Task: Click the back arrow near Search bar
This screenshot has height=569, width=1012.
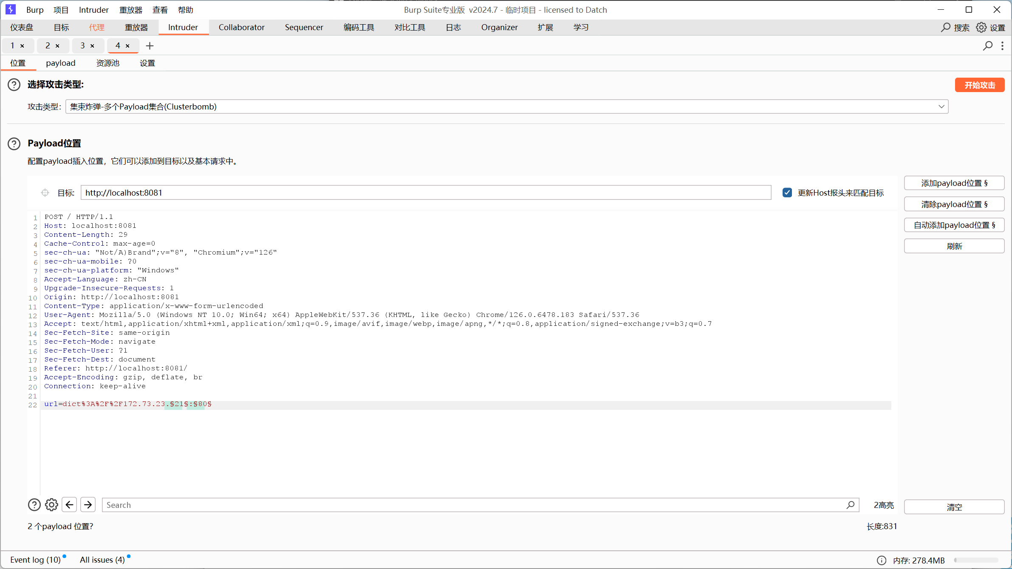Action: click(69, 505)
